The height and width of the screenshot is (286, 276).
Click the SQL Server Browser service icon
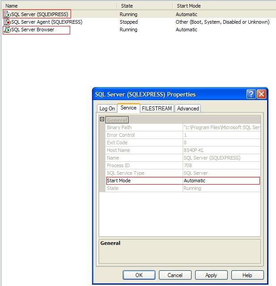[7, 29]
